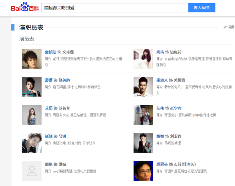235x186 pixels.
Task: Focus the search box containing 踮起脚尖吻到爱
Action: coord(114,8)
